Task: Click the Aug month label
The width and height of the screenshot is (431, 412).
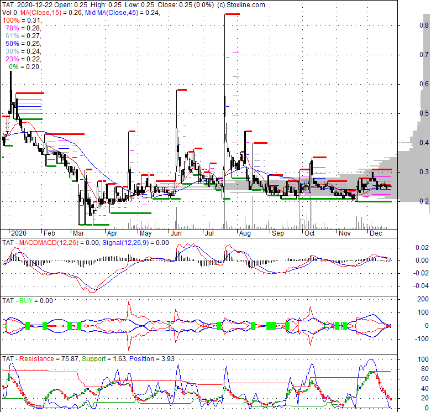Action: point(245,233)
